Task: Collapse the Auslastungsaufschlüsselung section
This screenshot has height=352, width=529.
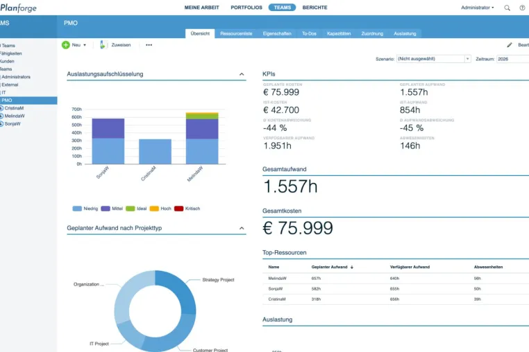Action: click(242, 74)
